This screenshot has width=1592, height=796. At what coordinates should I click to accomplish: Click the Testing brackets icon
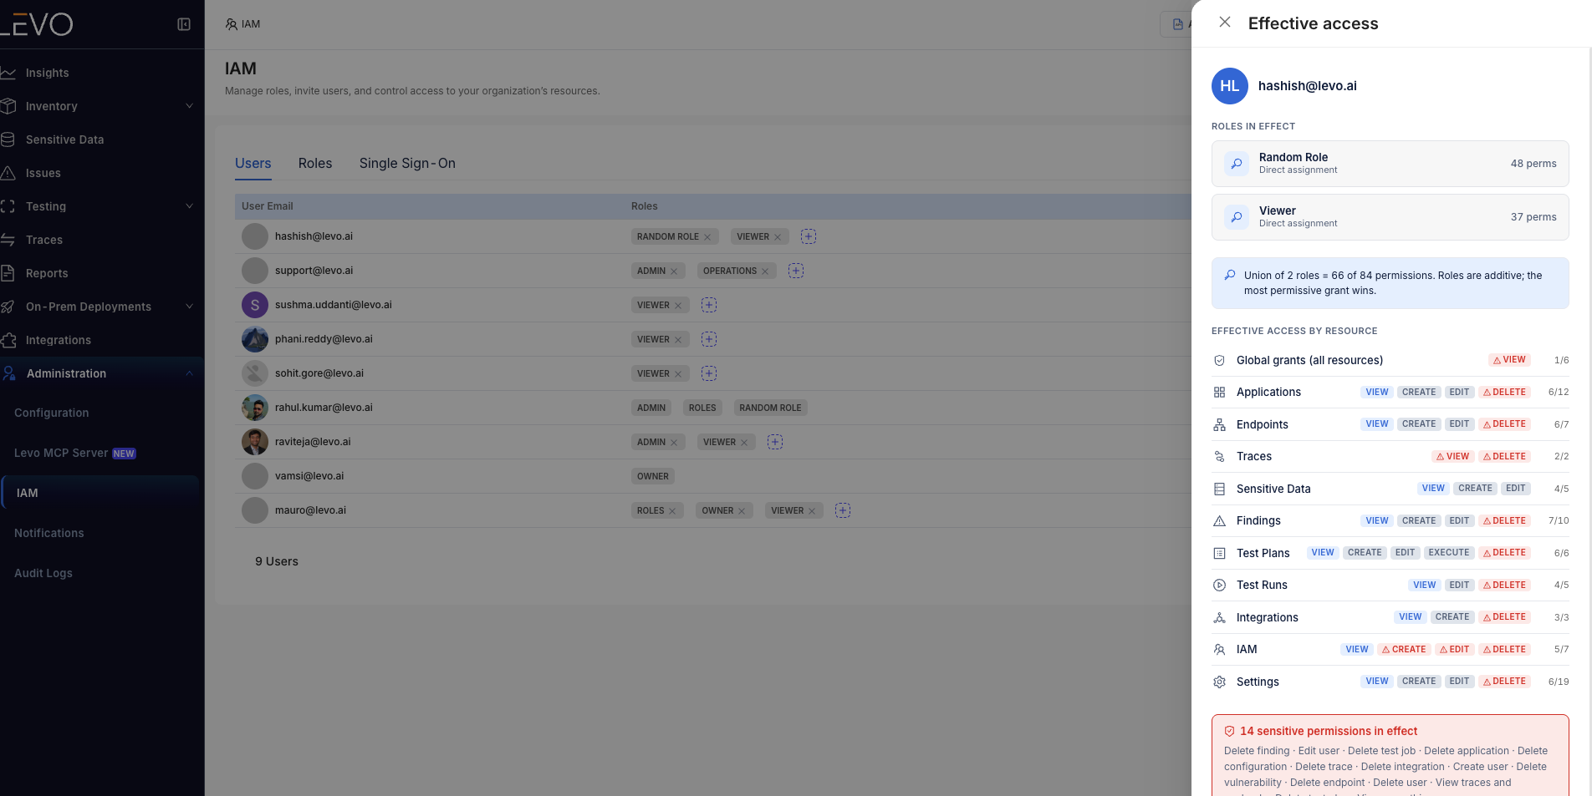tap(8, 206)
